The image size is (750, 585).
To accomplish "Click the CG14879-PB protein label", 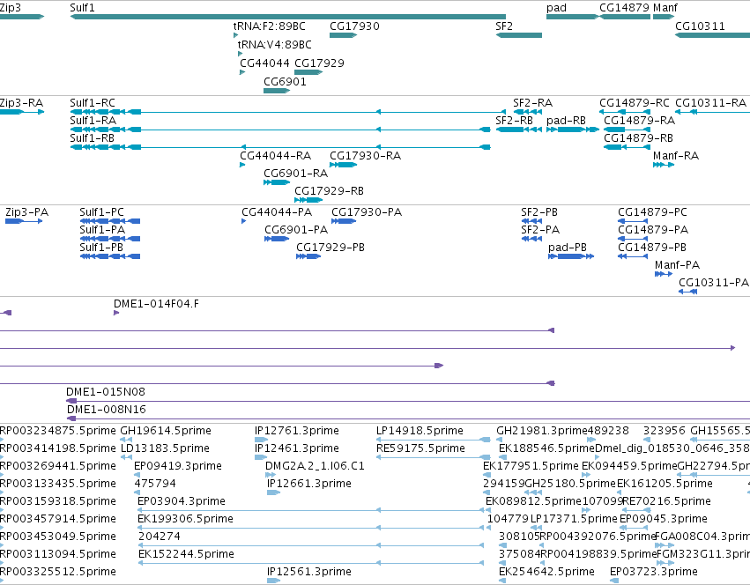I will coord(652,248).
